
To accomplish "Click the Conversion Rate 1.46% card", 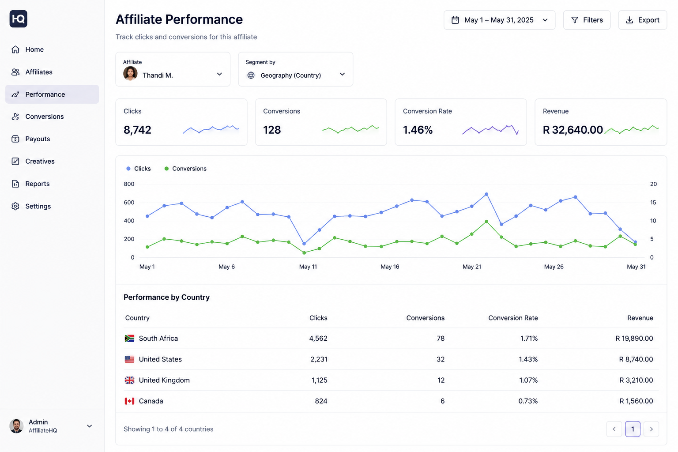I will click(461, 122).
